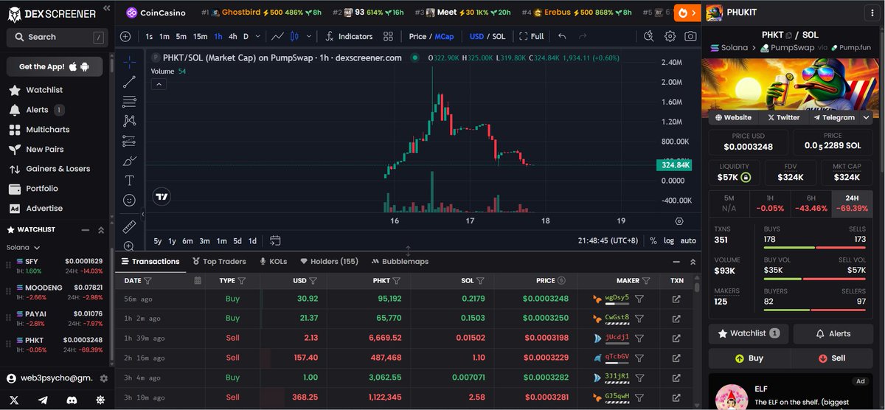Click the Search input field
This screenshot has height=410, width=885.
click(x=58, y=37)
